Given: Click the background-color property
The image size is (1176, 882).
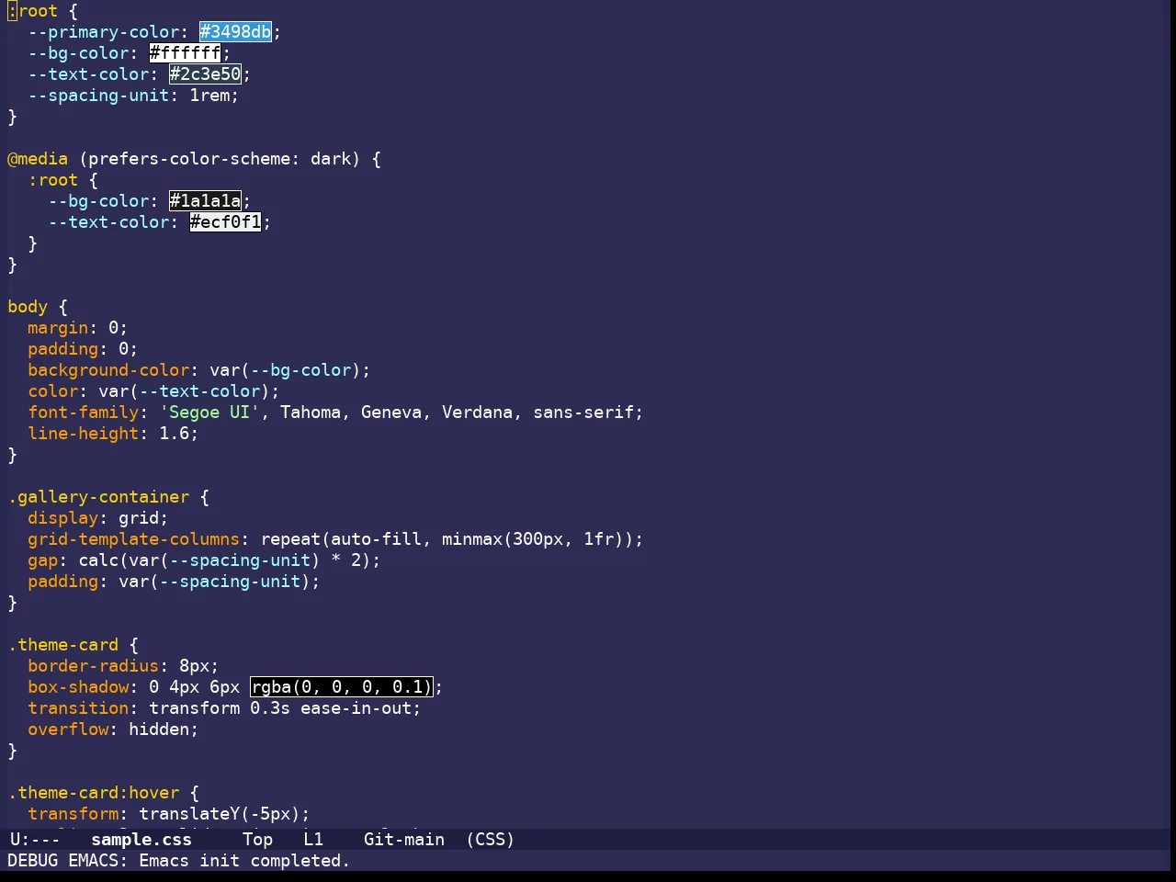Looking at the screenshot, I should point(108,370).
